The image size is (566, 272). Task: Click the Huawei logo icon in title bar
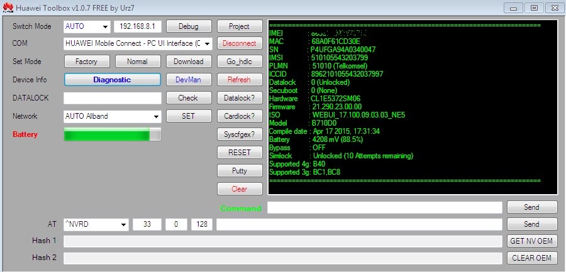(x=8, y=7)
